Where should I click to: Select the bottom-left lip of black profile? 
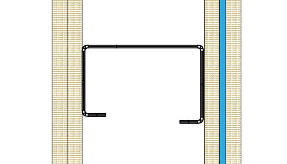click(x=97, y=115)
